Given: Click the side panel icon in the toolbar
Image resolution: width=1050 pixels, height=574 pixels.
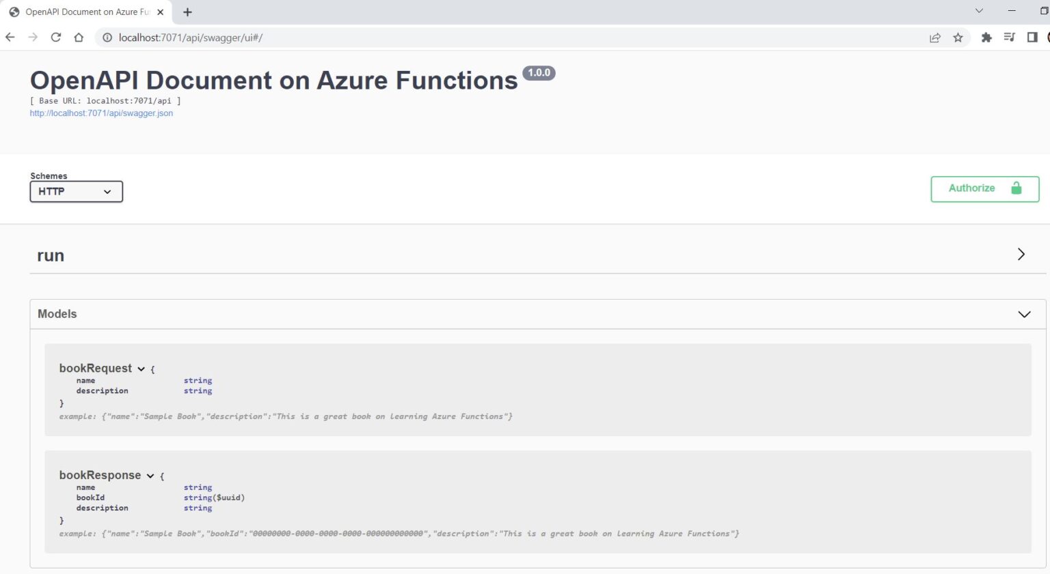Looking at the screenshot, I should (1032, 38).
